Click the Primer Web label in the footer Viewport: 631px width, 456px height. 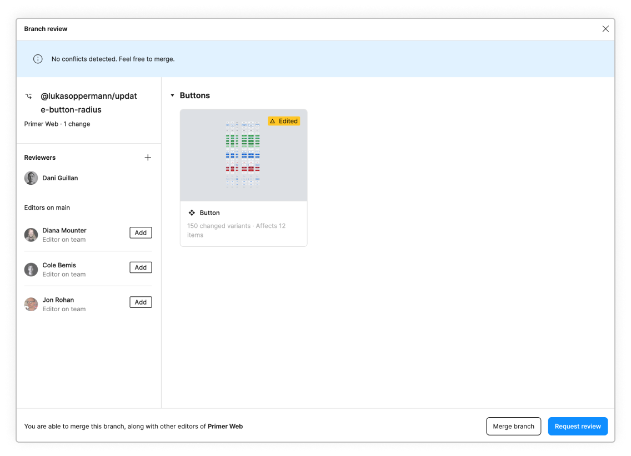[x=225, y=426]
